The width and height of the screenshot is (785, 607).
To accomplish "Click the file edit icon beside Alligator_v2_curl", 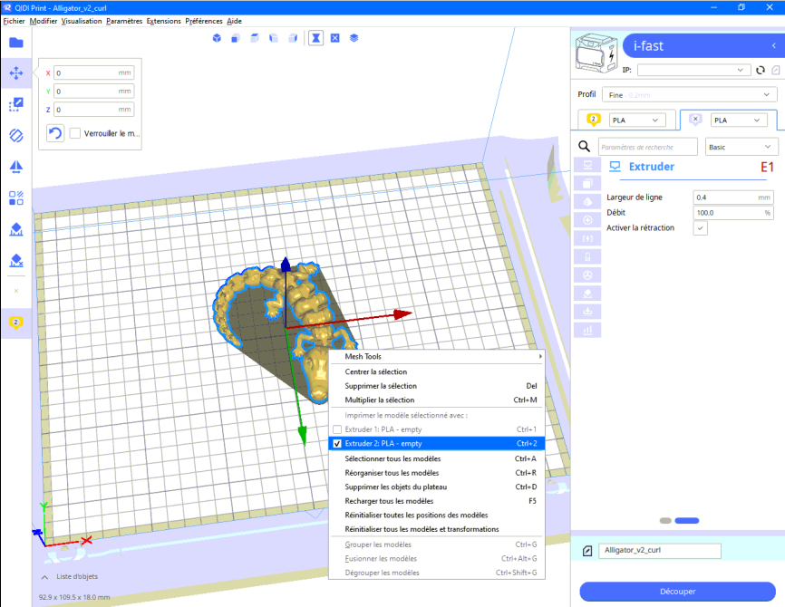I will click(x=587, y=551).
